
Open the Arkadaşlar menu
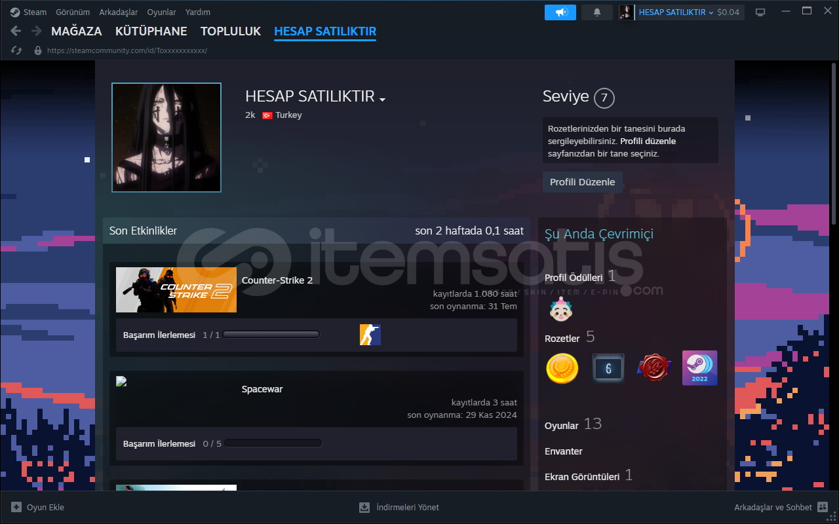[118, 12]
